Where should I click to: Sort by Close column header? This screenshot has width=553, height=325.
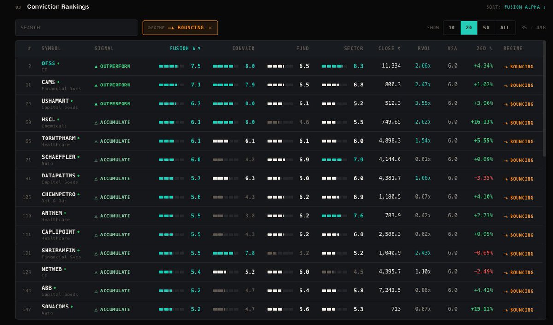click(389, 48)
